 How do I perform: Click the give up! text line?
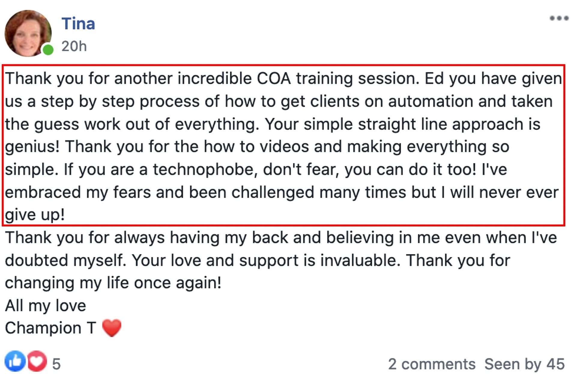pyautogui.click(x=35, y=215)
